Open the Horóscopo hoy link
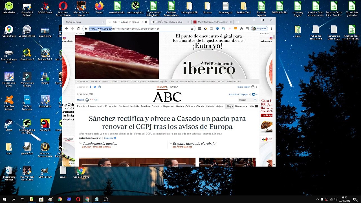Image resolution: width=361 pixels, height=203 pixels. (234, 81)
